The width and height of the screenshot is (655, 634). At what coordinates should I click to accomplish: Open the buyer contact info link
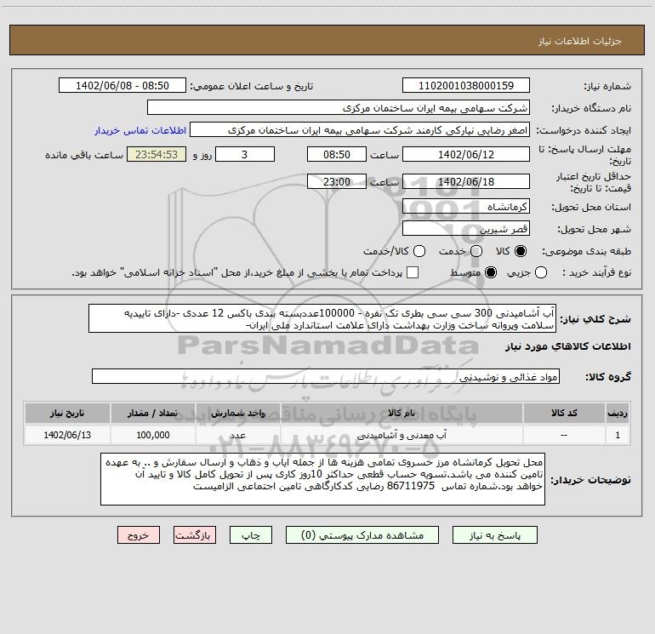(140, 130)
